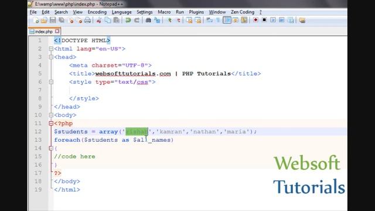This screenshot has height=211, width=375.
Task: Open the Language menu
Action: [121, 12]
